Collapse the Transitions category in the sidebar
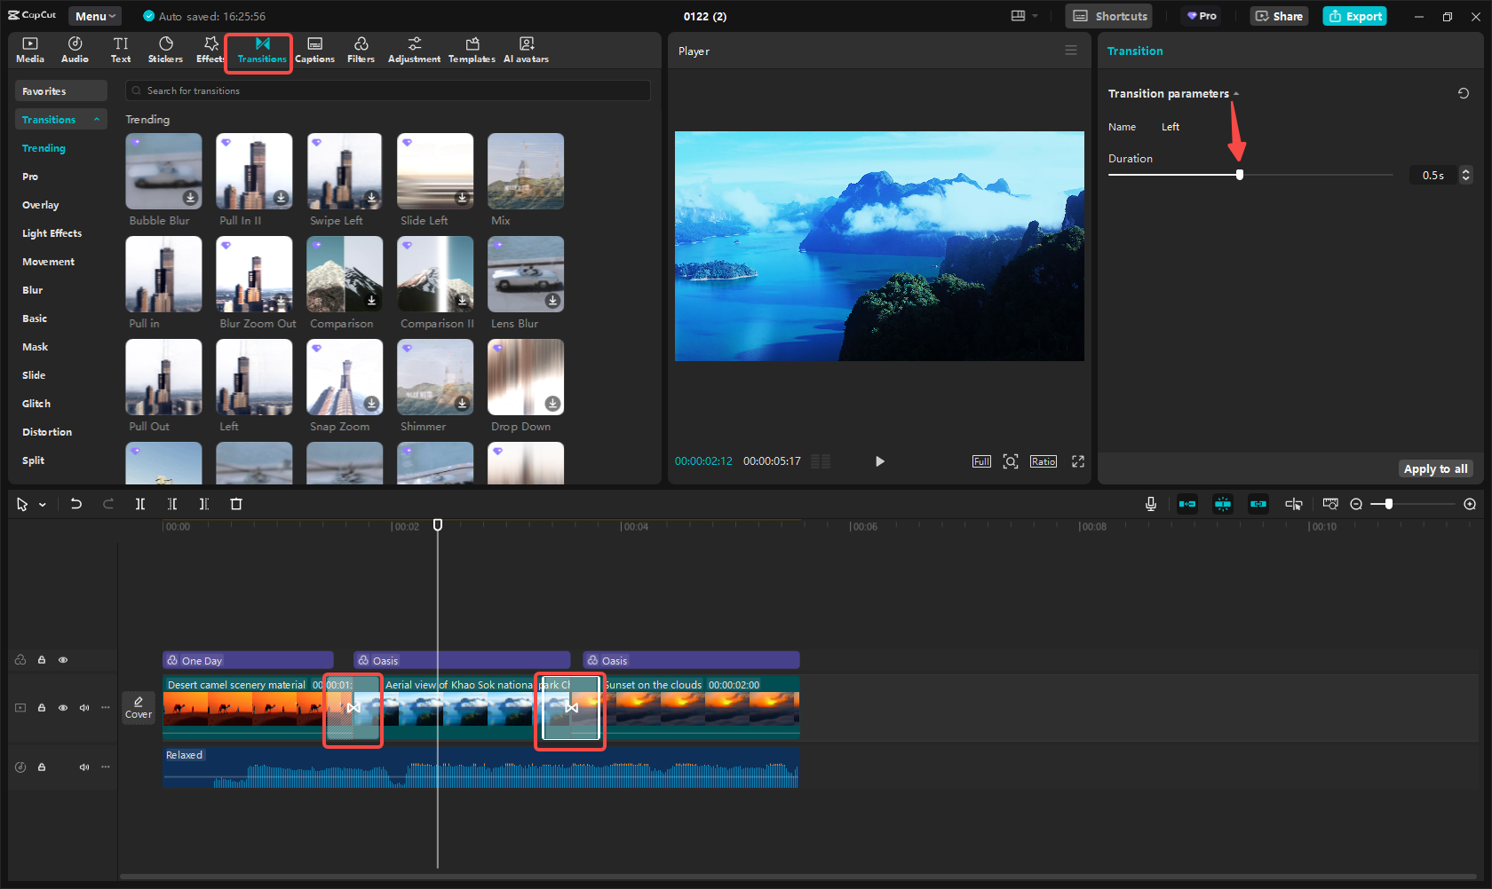The image size is (1492, 889). (x=97, y=119)
